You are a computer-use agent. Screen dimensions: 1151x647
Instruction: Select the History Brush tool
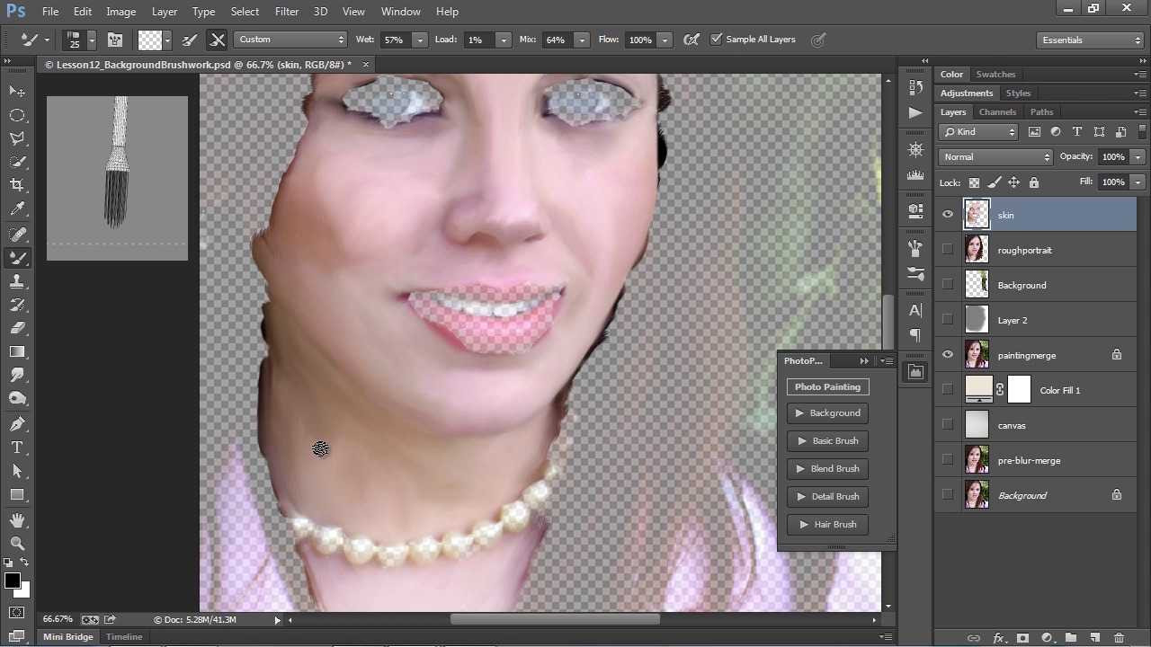pos(17,305)
